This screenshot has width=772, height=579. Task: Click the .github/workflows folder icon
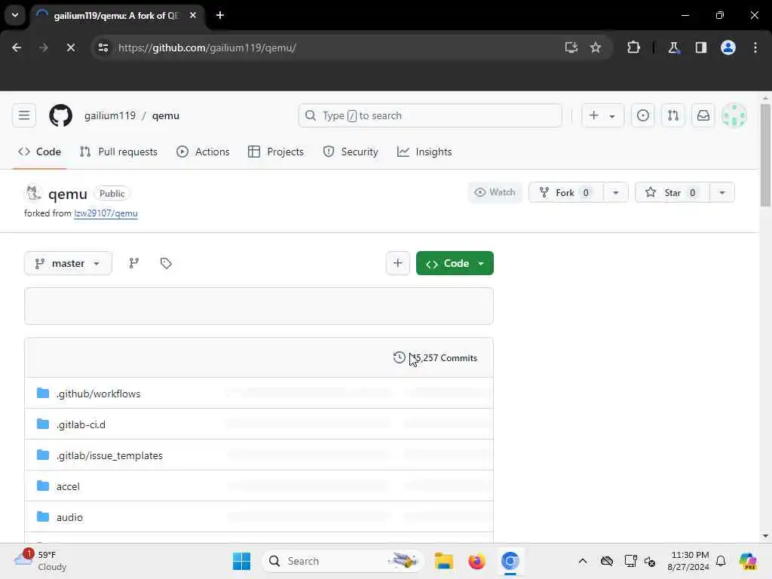pyautogui.click(x=43, y=393)
